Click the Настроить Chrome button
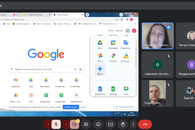Viewport: 195px width, 130px height. (x=125, y=107)
